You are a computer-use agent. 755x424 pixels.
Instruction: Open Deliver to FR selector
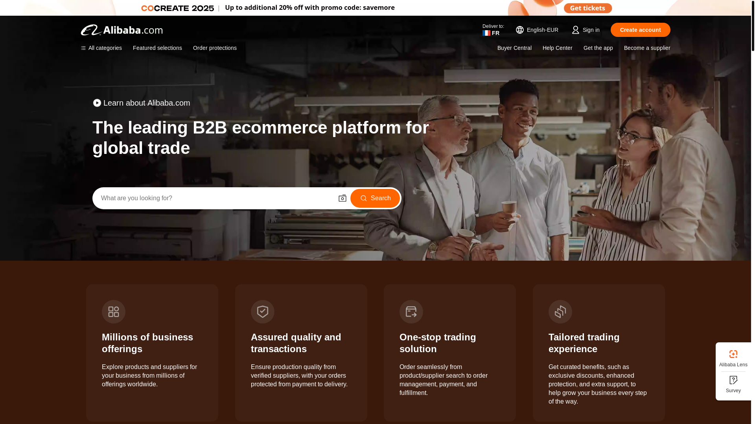(493, 30)
